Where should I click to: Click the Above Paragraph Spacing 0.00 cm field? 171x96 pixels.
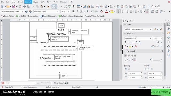coord(135,73)
